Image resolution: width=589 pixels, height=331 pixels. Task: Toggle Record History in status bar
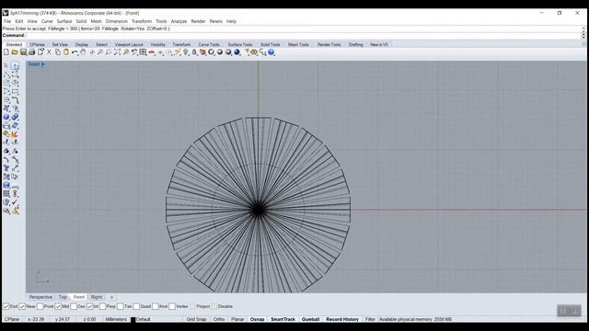coord(342,319)
